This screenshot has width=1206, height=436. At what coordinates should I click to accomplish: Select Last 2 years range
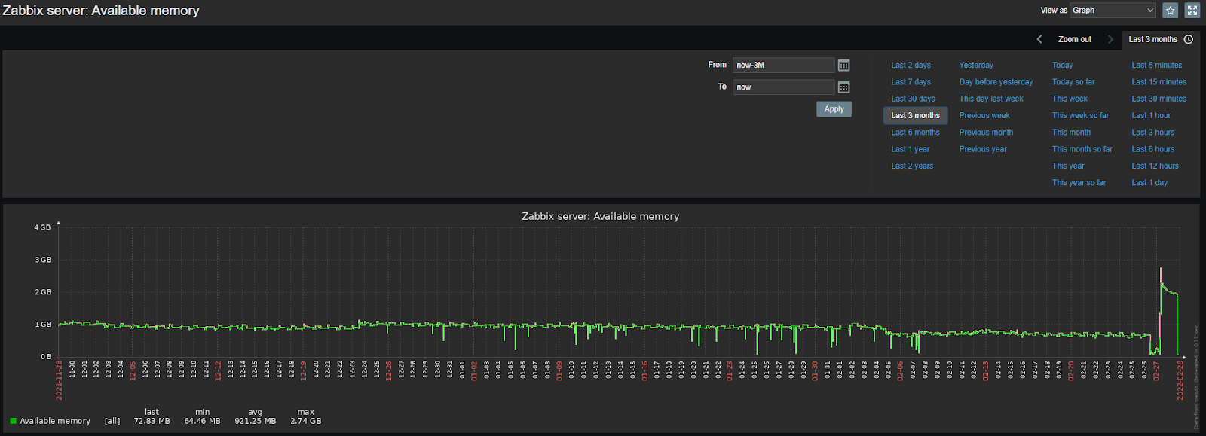pos(912,166)
